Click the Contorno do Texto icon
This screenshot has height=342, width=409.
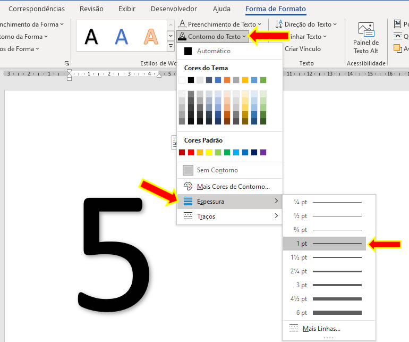(182, 36)
